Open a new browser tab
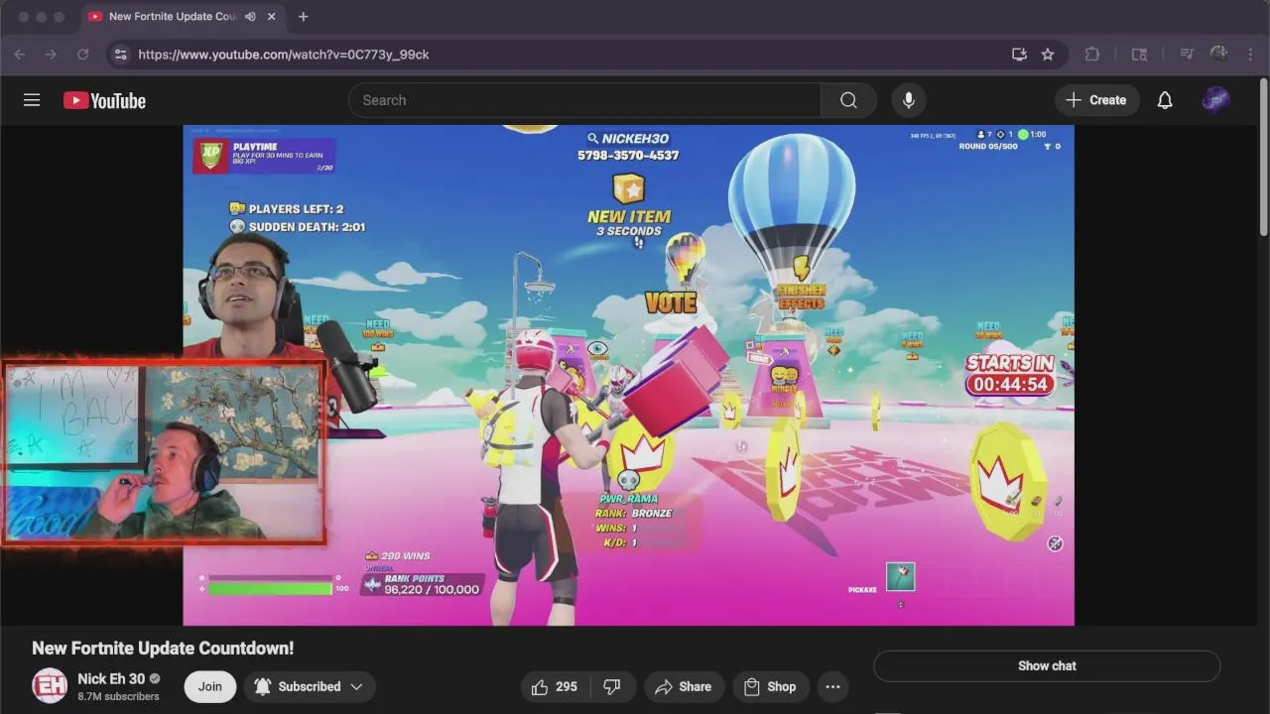Viewport: 1270px width, 714px height. (303, 17)
